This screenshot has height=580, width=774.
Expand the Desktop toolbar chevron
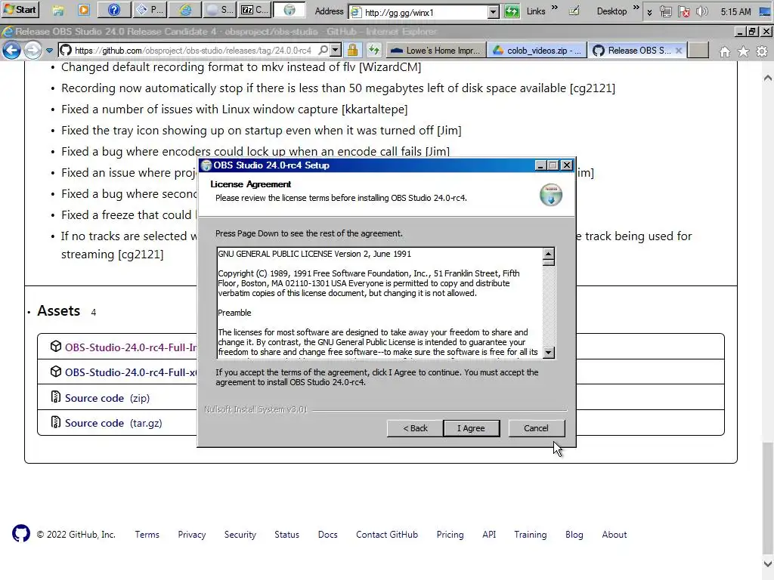coord(636,8)
